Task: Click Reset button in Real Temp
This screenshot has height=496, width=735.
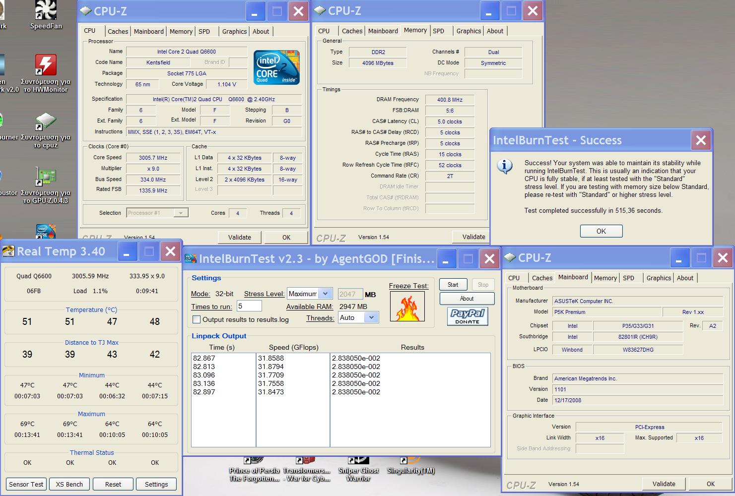Action: click(x=113, y=484)
